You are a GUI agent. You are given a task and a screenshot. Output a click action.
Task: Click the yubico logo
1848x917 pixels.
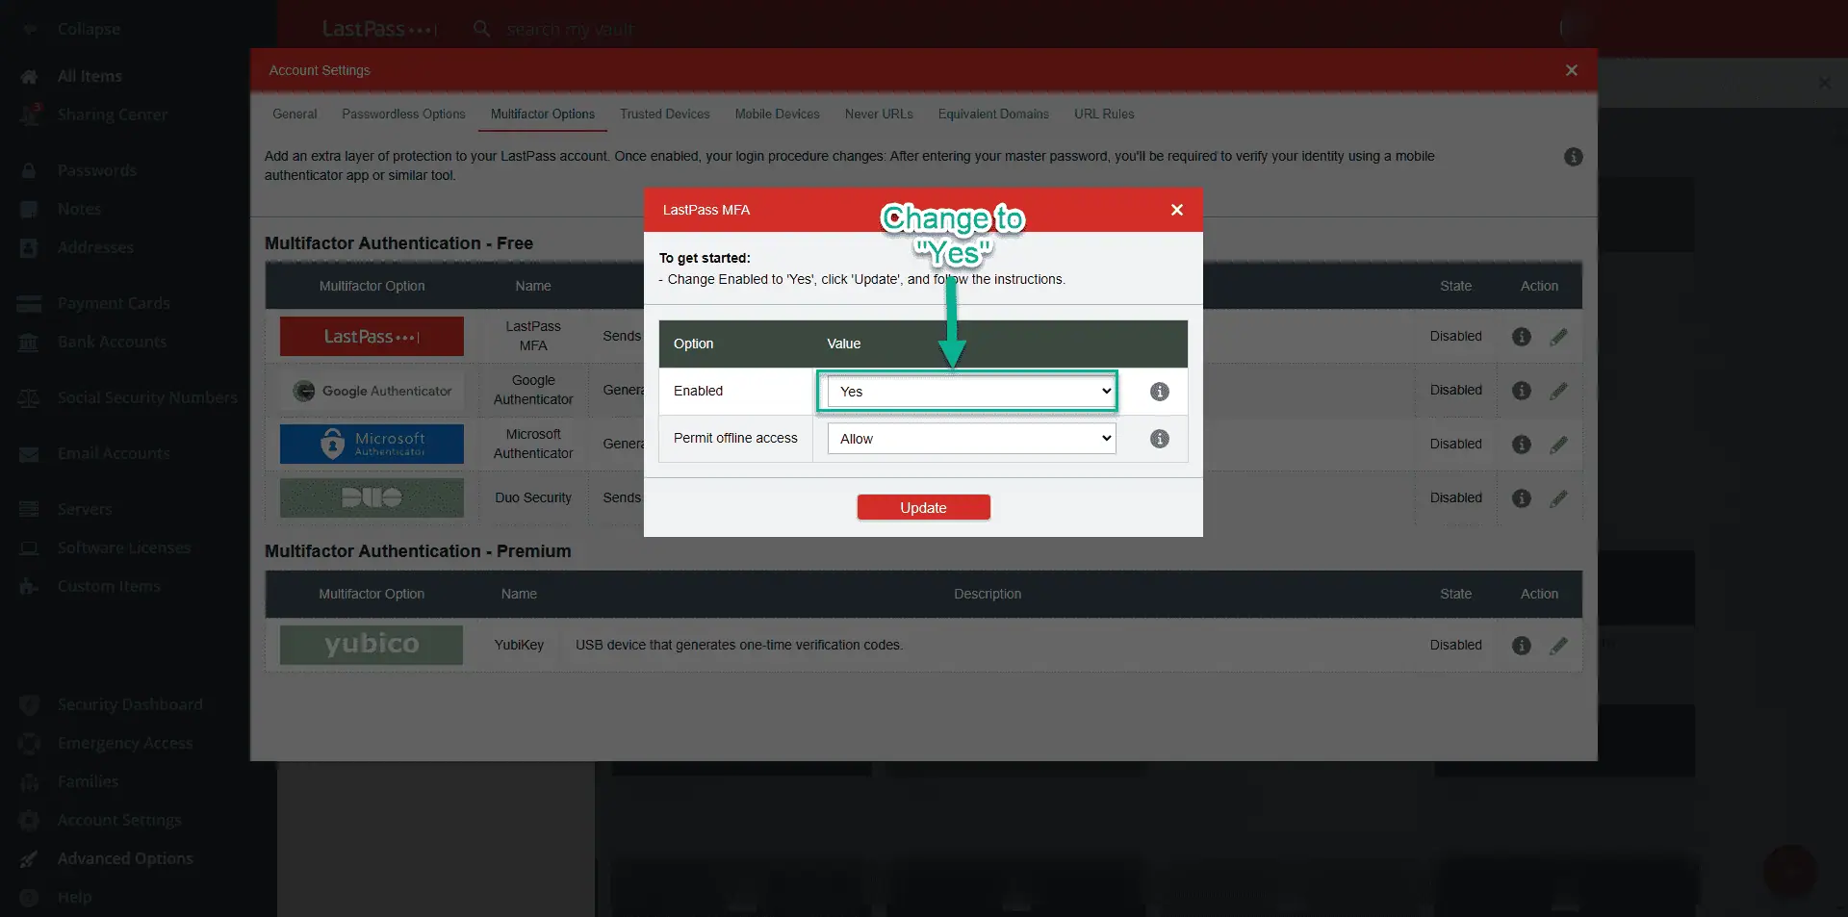(x=372, y=645)
